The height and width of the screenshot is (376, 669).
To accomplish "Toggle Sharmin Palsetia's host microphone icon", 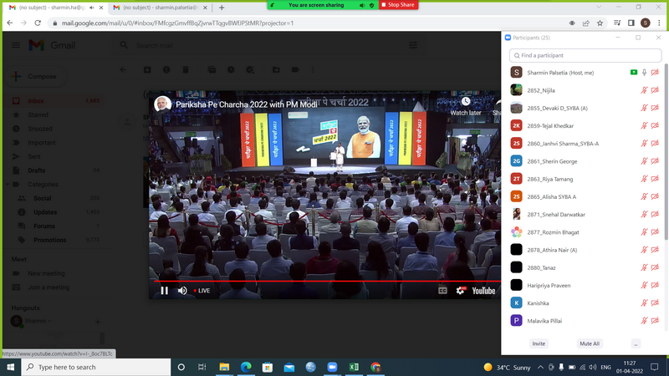I will pyautogui.click(x=644, y=73).
